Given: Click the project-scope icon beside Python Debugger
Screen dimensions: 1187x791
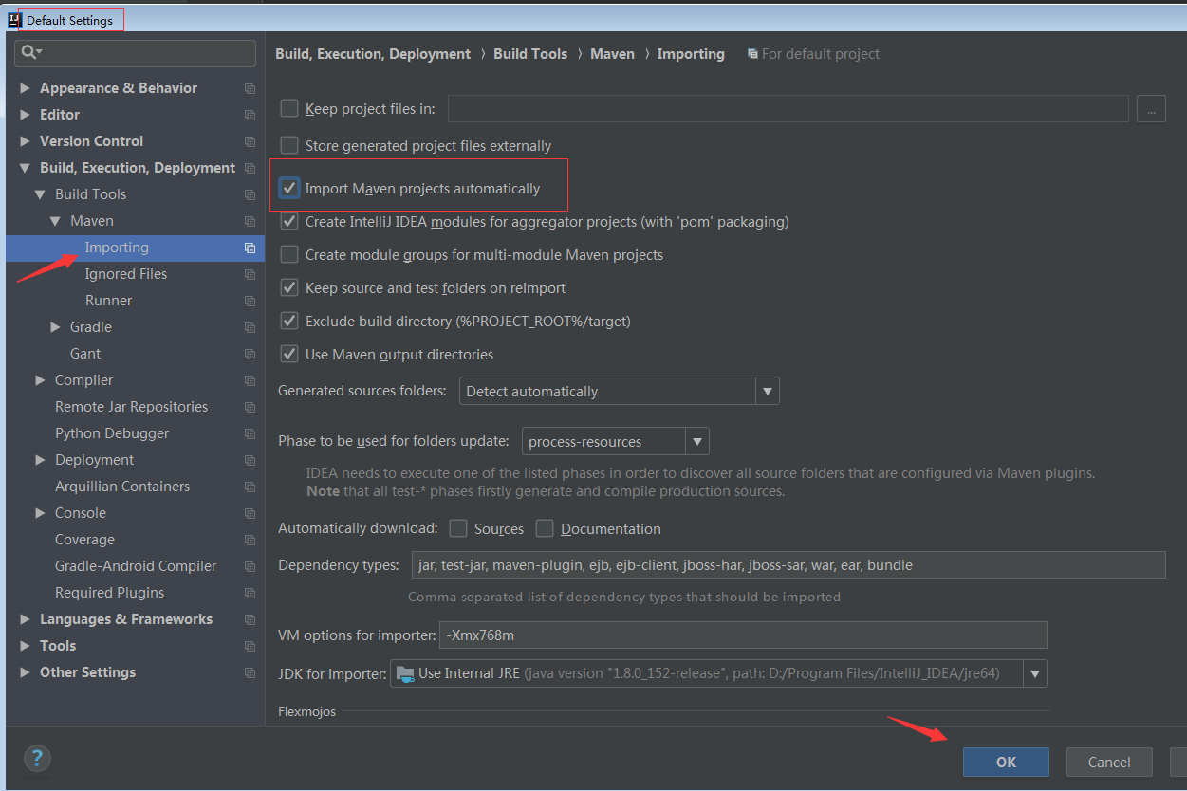Looking at the screenshot, I should [250, 433].
